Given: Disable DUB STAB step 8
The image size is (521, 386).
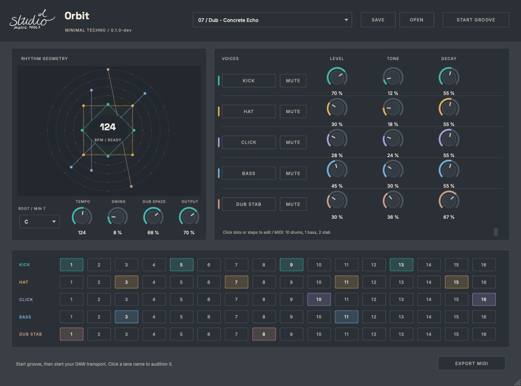Looking at the screenshot, I should 264,334.
